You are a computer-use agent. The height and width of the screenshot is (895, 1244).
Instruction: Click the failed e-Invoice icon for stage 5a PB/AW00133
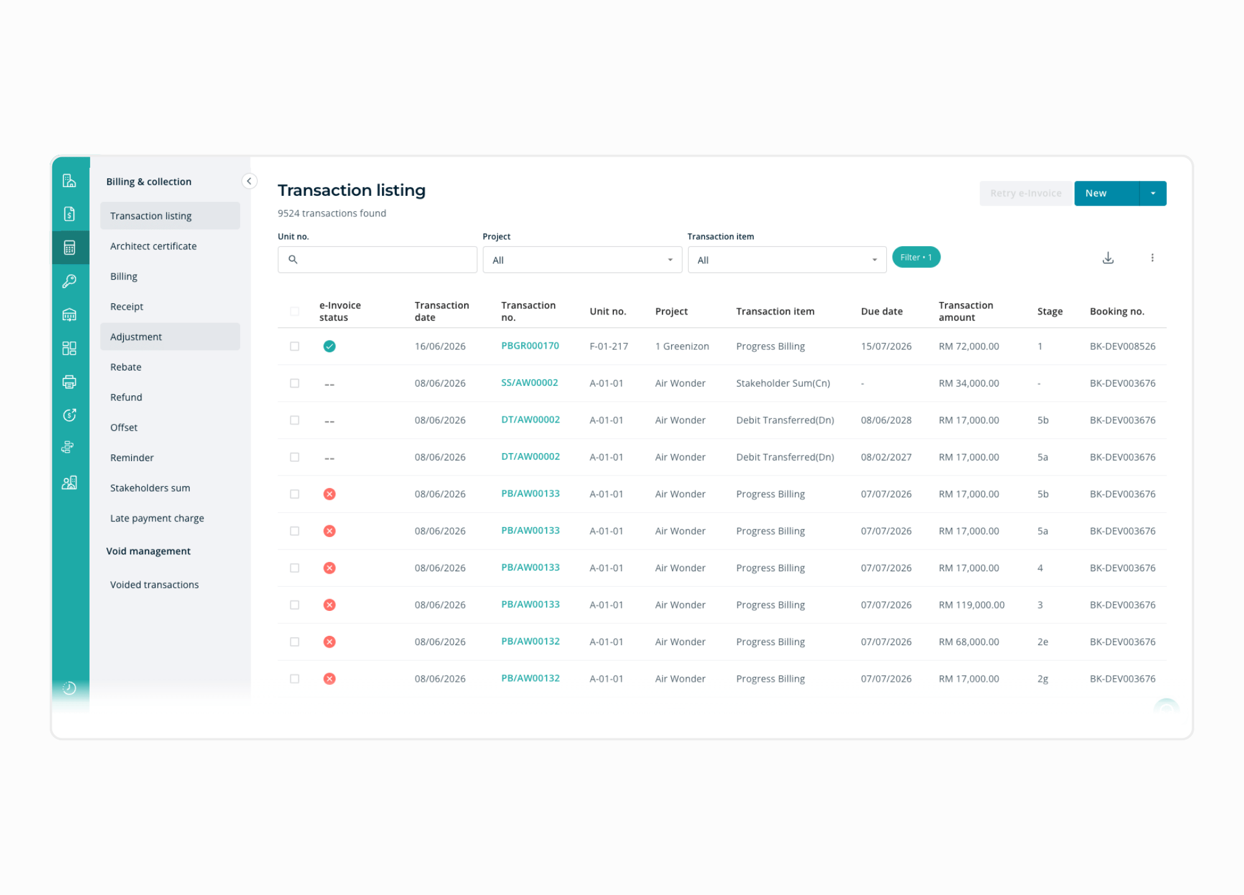pyautogui.click(x=330, y=531)
